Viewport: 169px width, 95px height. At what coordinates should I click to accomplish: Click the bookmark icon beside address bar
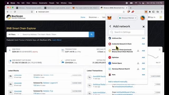click(32, 12)
